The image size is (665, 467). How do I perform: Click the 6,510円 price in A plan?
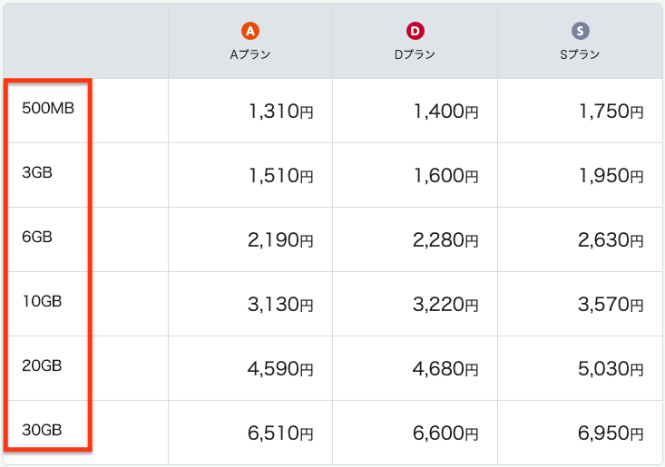coord(280,433)
